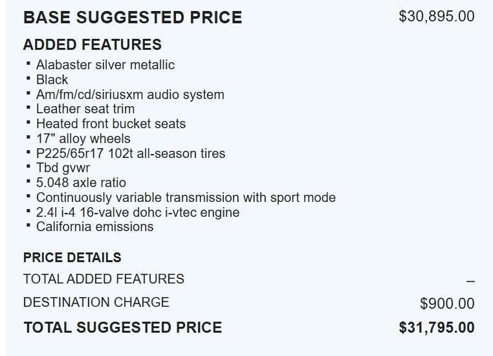Click the 2.4l i-4 i-vtec engine item
Screen dimensions: 493x356
tap(137, 212)
